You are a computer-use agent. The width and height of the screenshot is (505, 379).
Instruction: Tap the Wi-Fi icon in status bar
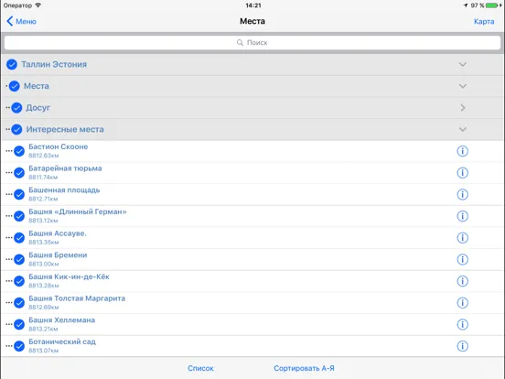[38, 5]
